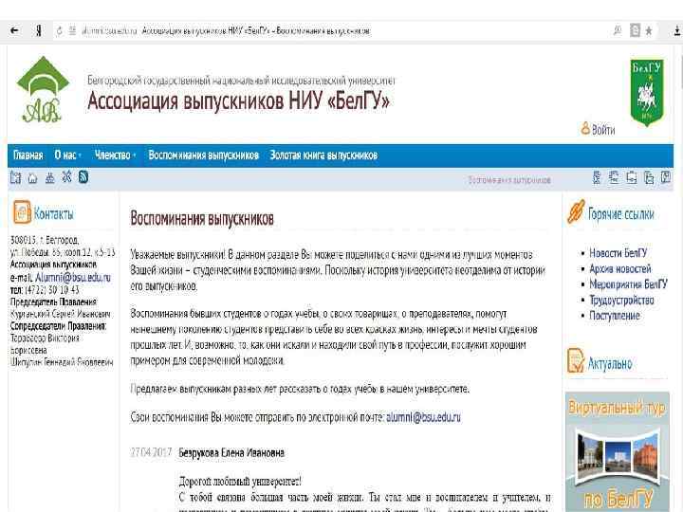Viewport: 683px width, 512px height.
Task: Expand the "О нас" dropdown menu
Action: coord(68,155)
